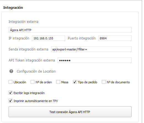Uncheck the Tipo de pedido checkbox
Viewport: 144px width, 123px height.
(x=75, y=82)
